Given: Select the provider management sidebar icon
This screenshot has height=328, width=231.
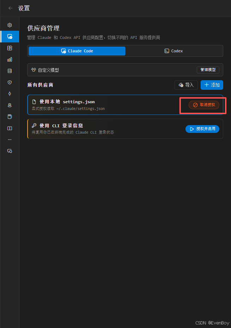Looking at the screenshot, I should click(x=10, y=36).
